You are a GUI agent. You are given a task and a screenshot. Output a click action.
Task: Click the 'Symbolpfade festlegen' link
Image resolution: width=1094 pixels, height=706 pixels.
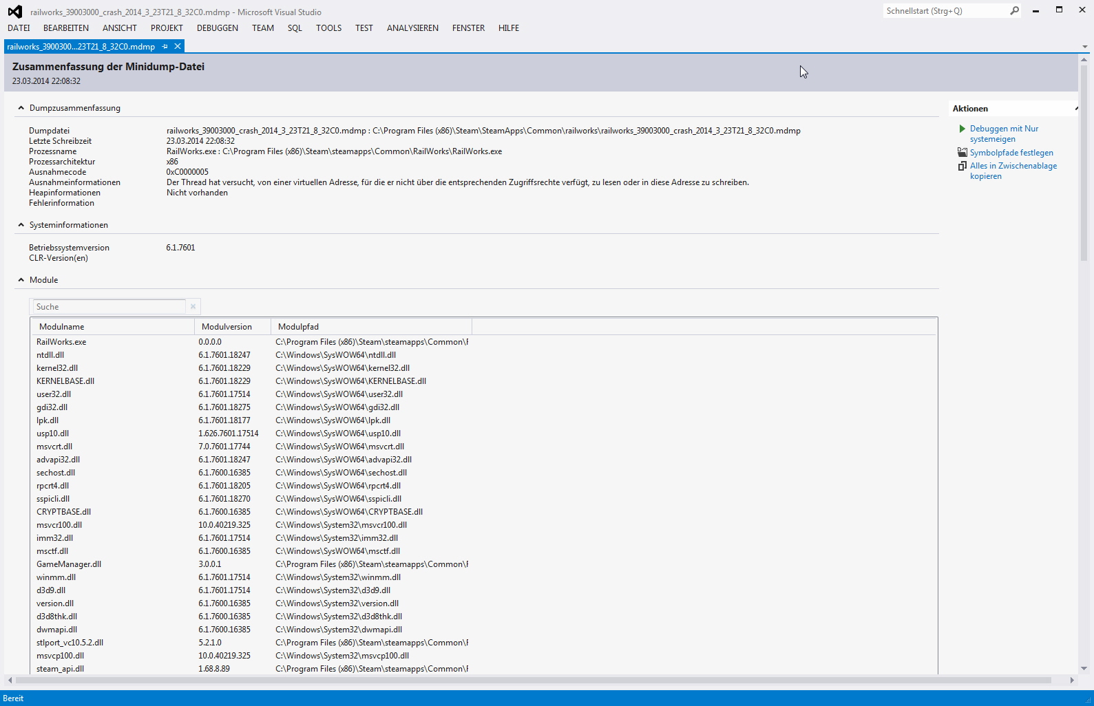pos(1011,153)
